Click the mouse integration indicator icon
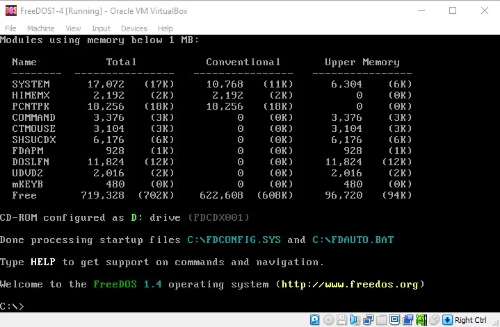This screenshot has height=327, width=500. pyautogui.click(x=435, y=319)
